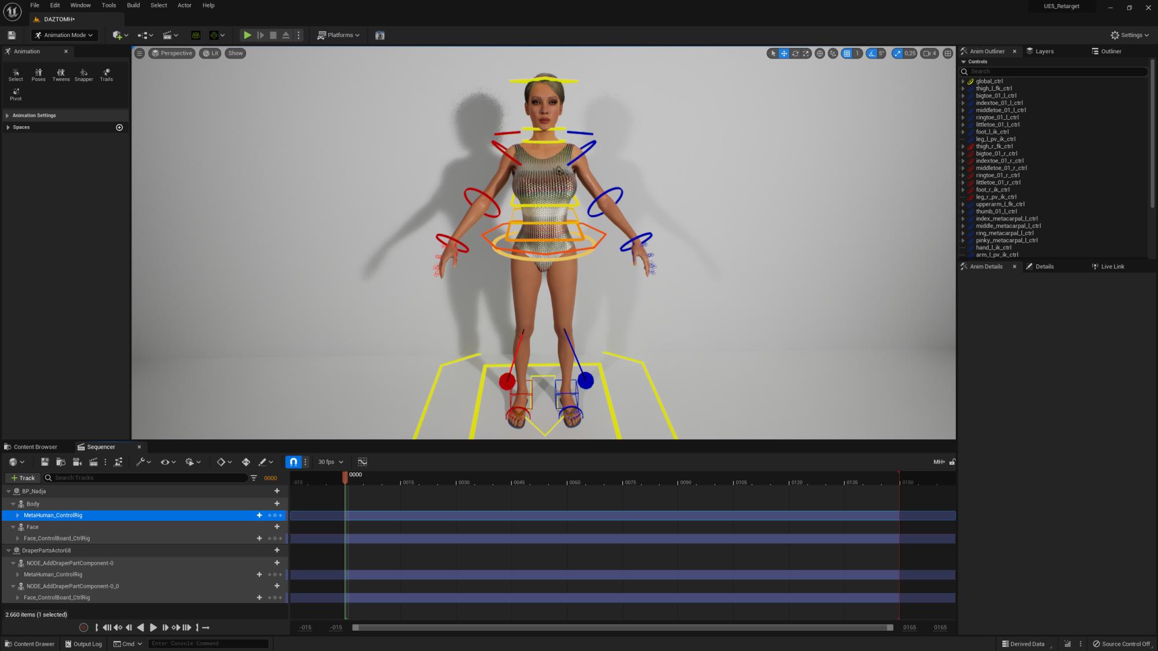Toggle looping with the arrow at the transport end
The image size is (1158, 651).
point(206,627)
